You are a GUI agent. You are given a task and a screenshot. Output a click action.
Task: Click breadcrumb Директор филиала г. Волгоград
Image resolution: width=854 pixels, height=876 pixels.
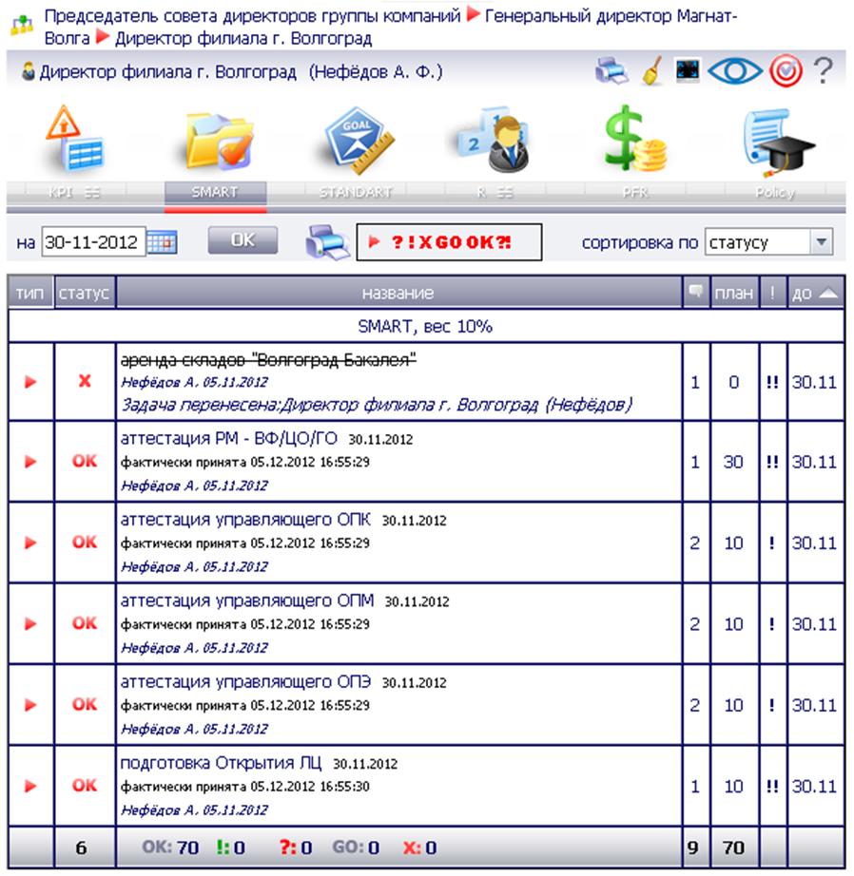[x=243, y=39]
